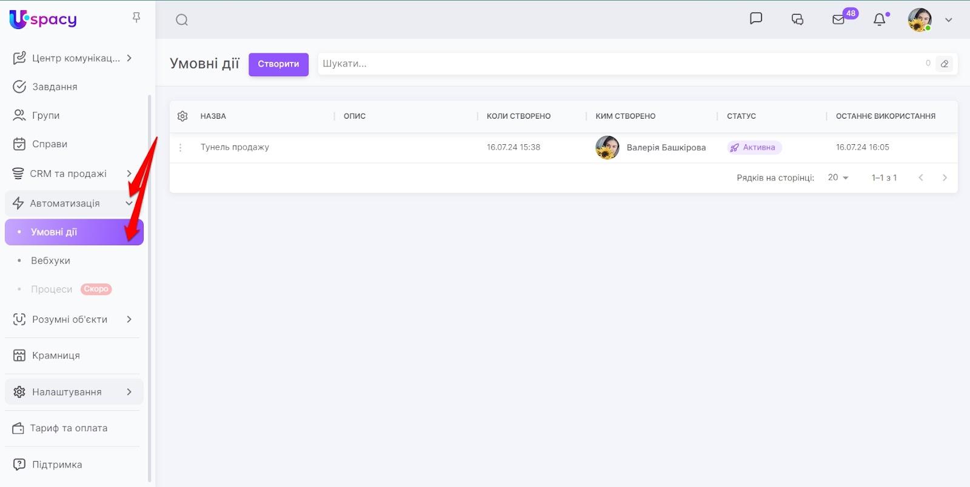Go to Завдання in the sidebar

(55, 87)
